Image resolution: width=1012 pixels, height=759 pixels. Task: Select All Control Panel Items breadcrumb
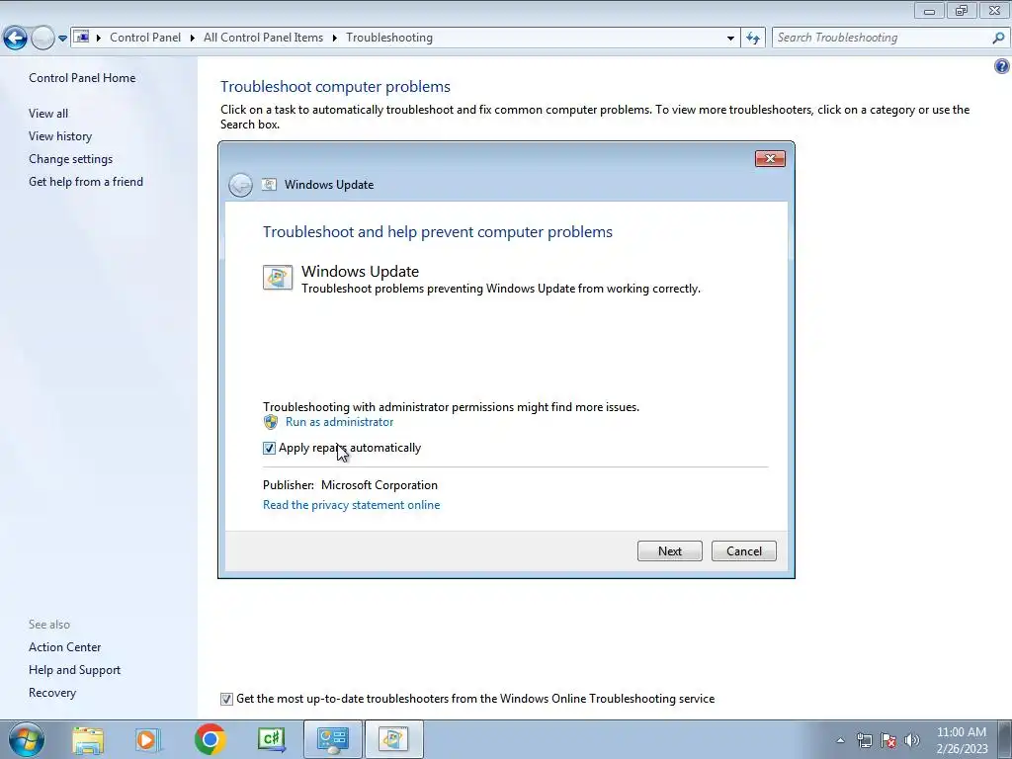pyautogui.click(x=263, y=38)
